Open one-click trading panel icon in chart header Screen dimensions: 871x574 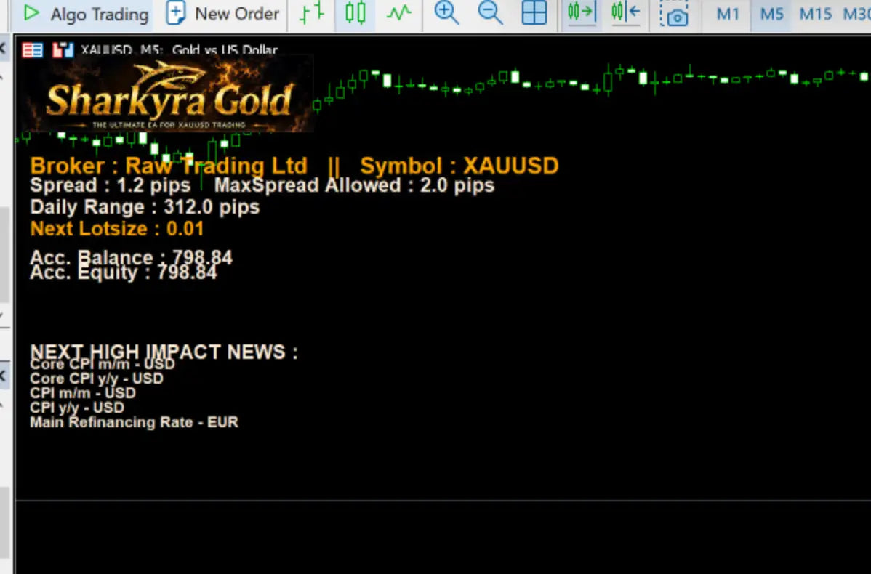coord(63,51)
